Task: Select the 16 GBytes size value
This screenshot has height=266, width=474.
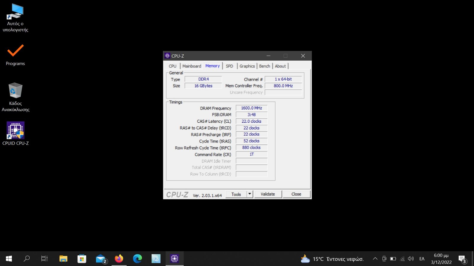Action: tap(204, 86)
